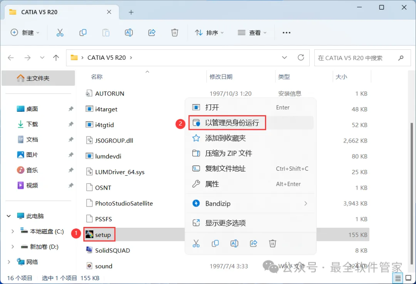Open the 查看 view dropdown
The image size is (416, 284).
click(x=252, y=33)
